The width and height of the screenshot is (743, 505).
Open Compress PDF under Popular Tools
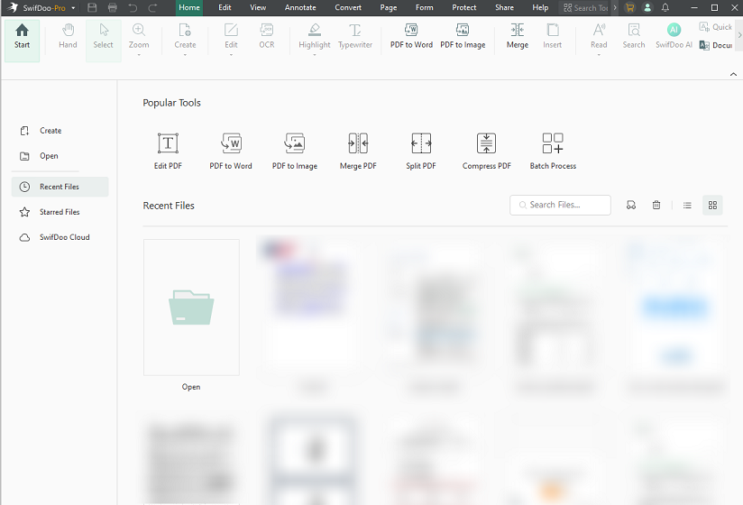[x=487, y=151]
